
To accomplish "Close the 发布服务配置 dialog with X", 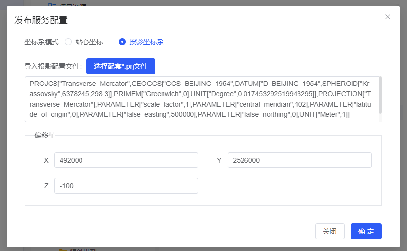I will tap(388, 17).
